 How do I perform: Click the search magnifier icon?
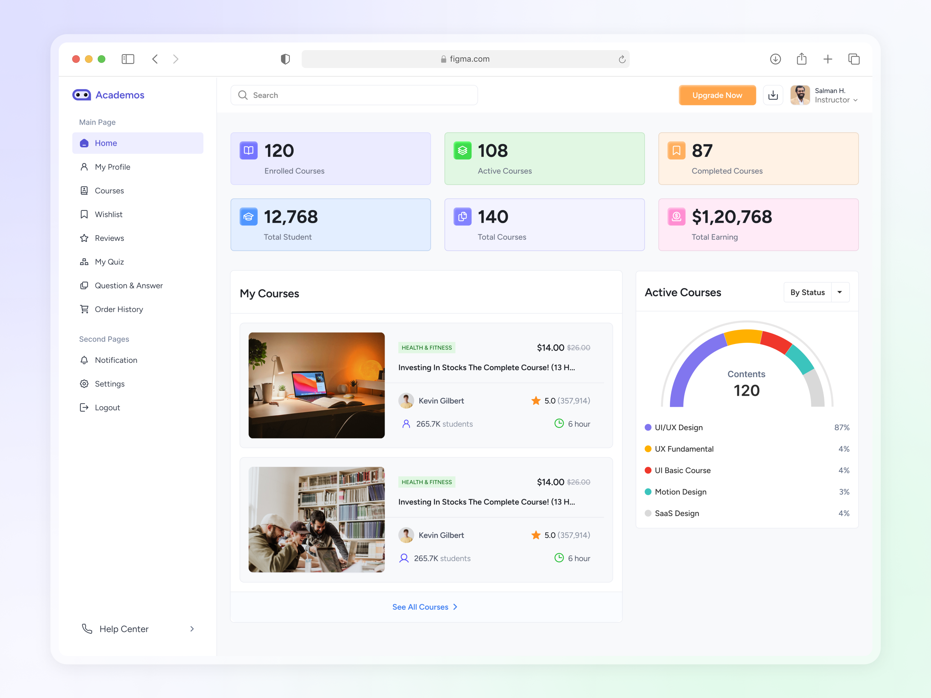click(x=243, y=95)
